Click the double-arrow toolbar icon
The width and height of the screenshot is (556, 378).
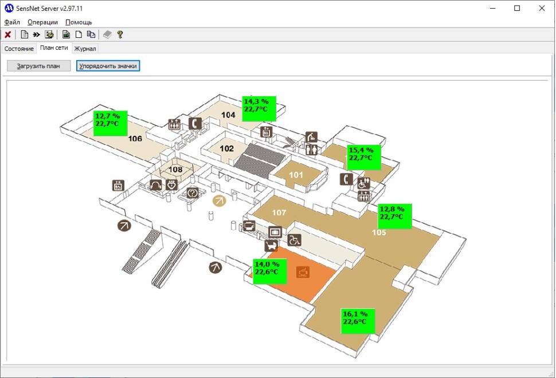coord(37,34)
